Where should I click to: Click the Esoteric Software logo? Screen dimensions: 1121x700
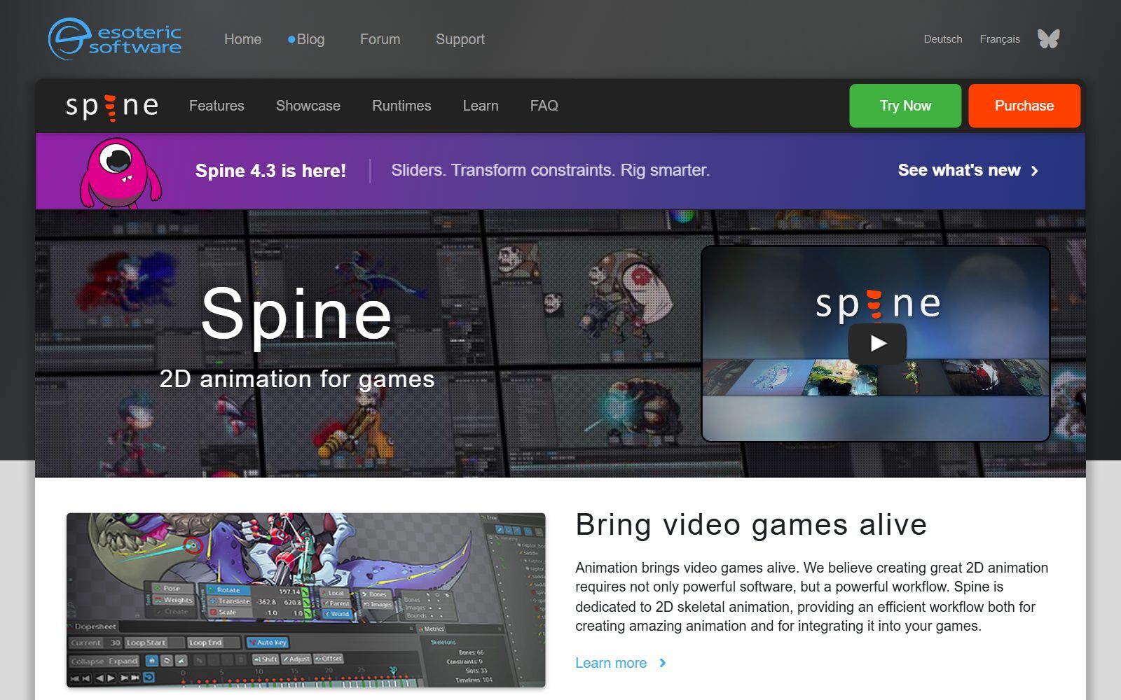tap(115, 39)
